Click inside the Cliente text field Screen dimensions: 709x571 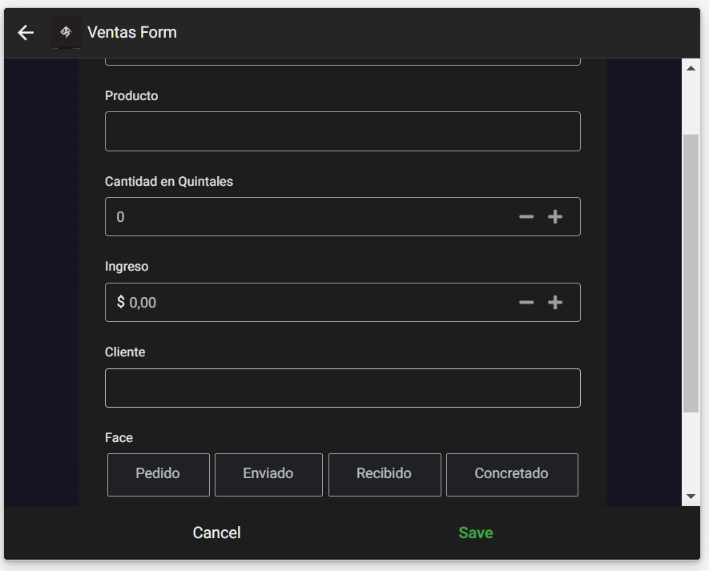coord(342,388)
